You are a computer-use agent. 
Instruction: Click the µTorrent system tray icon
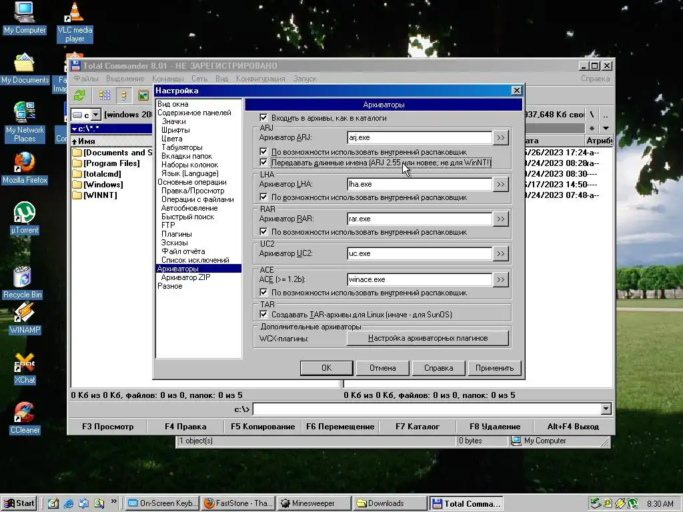[x=632, y=504]
